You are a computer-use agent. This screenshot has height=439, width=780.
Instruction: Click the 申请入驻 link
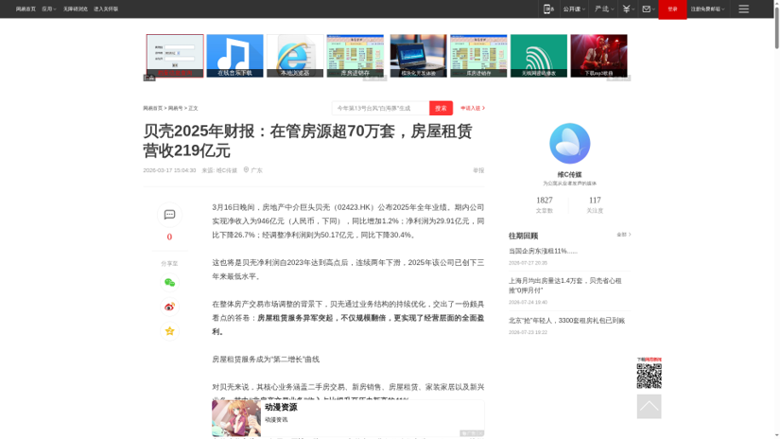[x=473, y=108]
